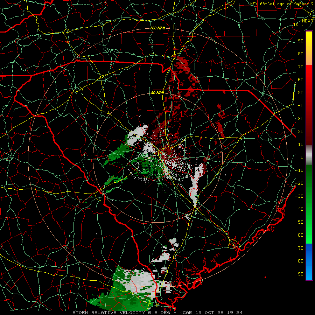Click the 100 NMI range ring label
The width and height of the screenshot is (315, 315).
(x=157, y=28)
